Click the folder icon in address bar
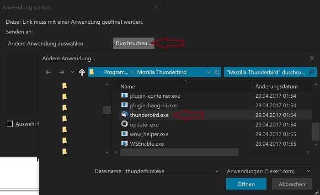Image resolution: width=320 pixels, height=195 pixels. pos(91,72)
